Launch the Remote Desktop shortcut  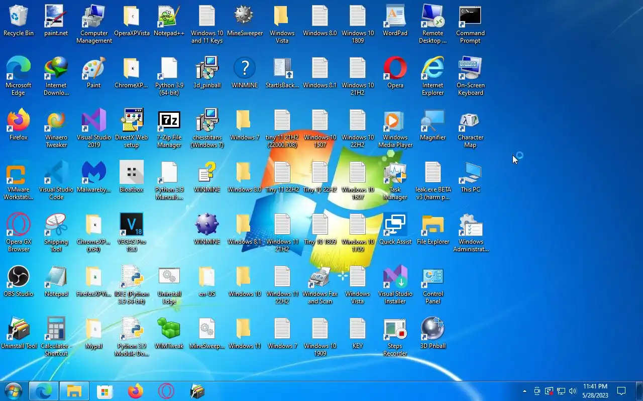coord(433,25)
